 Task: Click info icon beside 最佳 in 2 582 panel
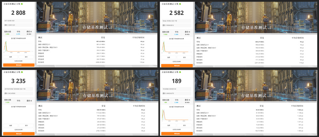[x=190, y=32]
